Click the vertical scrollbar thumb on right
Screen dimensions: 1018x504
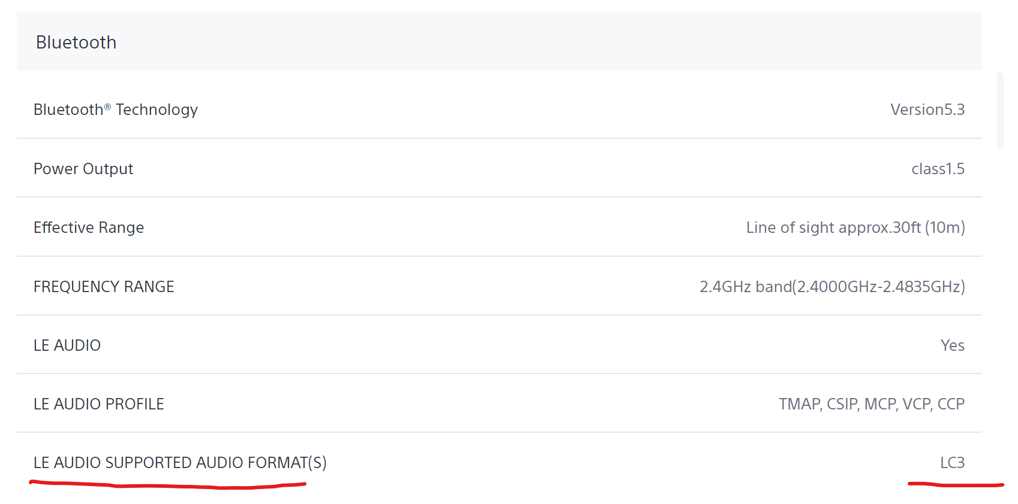(x=999, y=111)
